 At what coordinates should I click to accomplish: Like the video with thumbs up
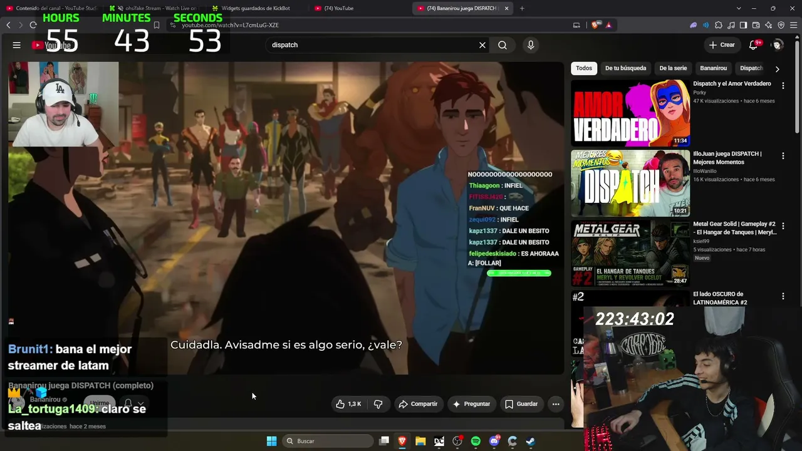(x=348, y=404)
